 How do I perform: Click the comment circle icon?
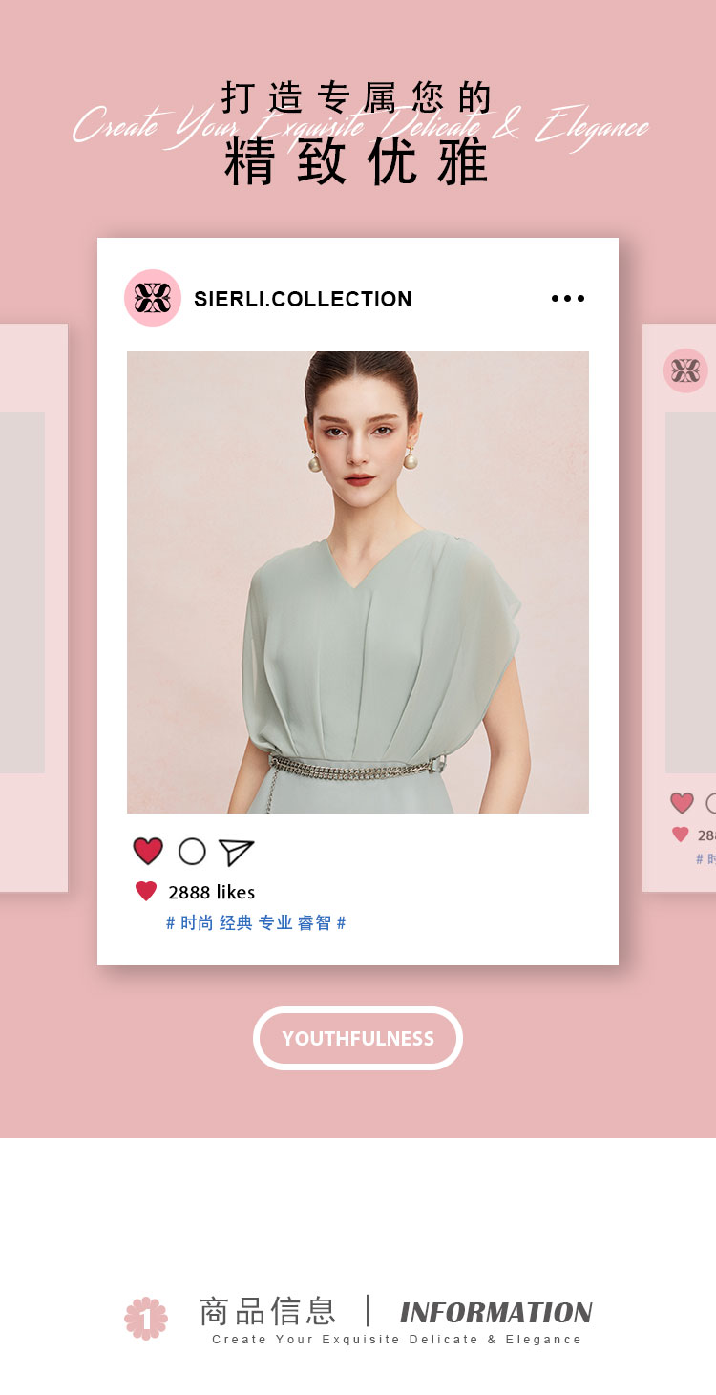(x=192, y=851)
